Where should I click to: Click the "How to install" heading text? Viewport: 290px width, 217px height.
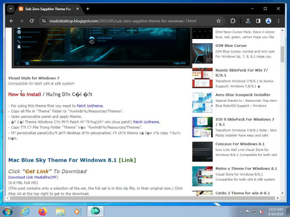click(24, 94)
